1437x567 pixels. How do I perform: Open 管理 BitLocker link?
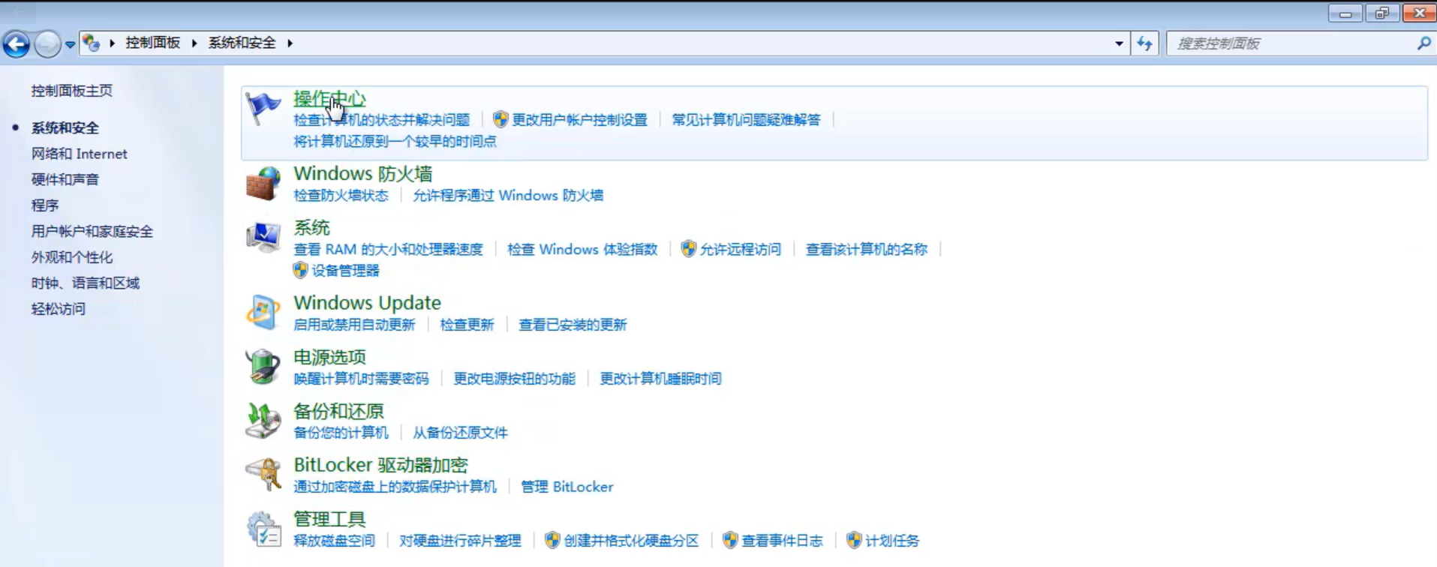tap(567, 486)
